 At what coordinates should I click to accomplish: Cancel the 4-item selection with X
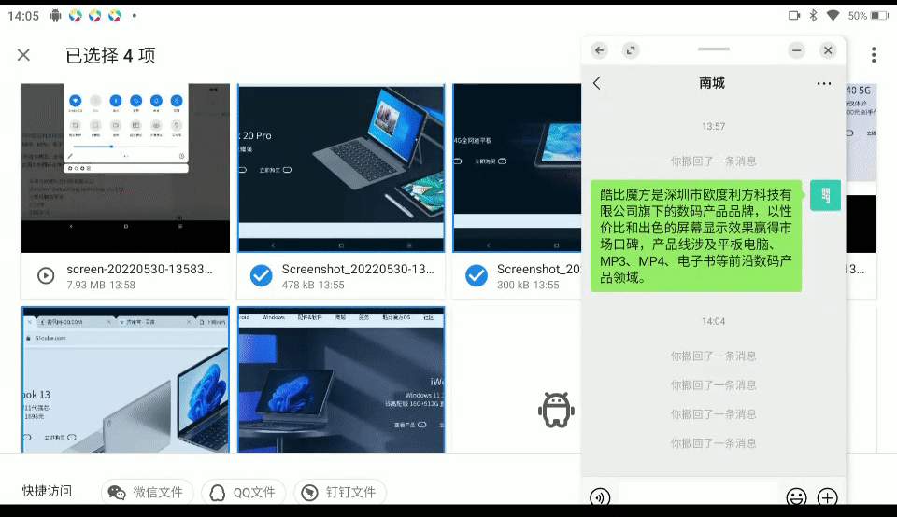tap(24, 55)
